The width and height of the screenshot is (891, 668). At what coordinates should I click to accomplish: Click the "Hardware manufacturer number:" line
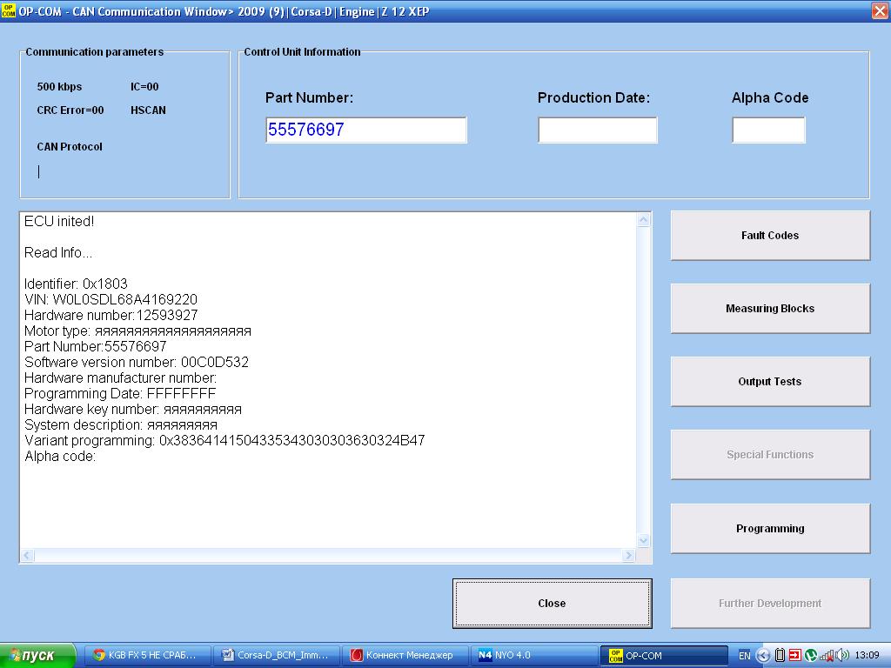click(120, 378)
